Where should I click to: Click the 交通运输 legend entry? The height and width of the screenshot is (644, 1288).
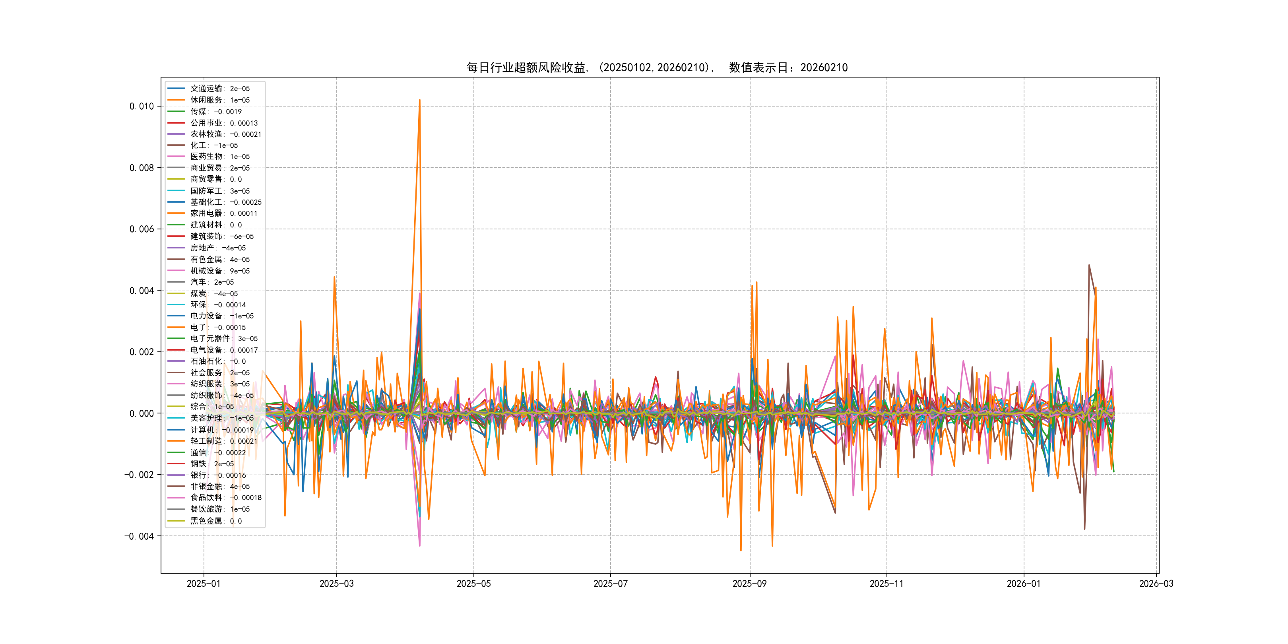pos(219,89)
